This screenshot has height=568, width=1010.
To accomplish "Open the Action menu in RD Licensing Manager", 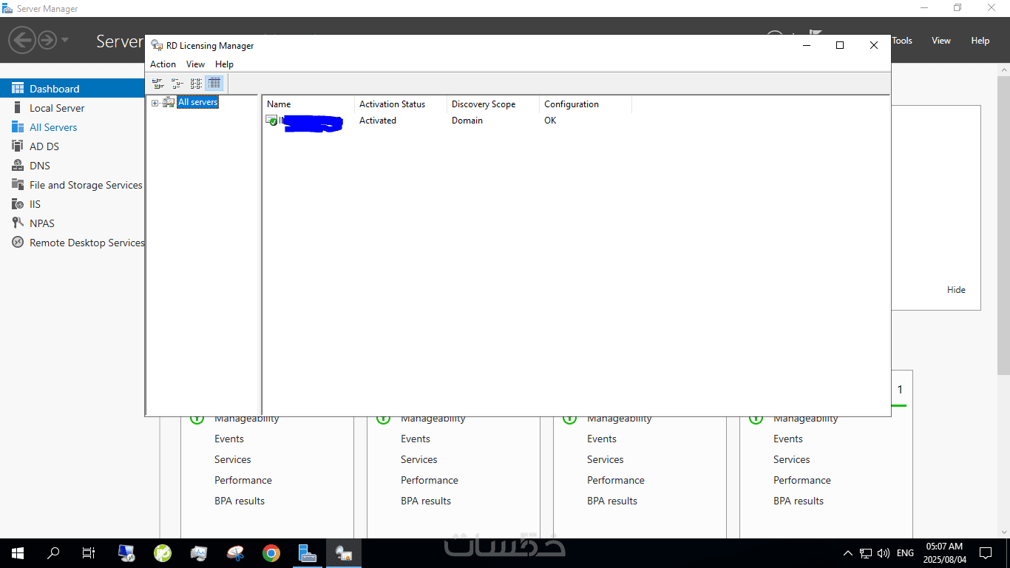I will point(163,64).
